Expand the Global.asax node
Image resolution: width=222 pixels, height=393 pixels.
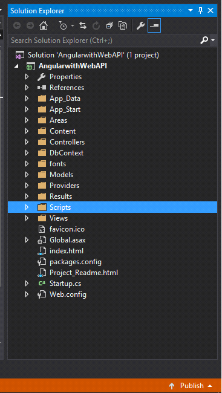click(27, 240)
